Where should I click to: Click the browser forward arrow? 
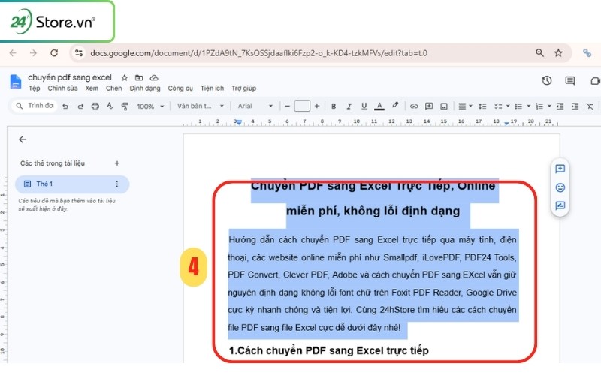(x=33, y=52)
